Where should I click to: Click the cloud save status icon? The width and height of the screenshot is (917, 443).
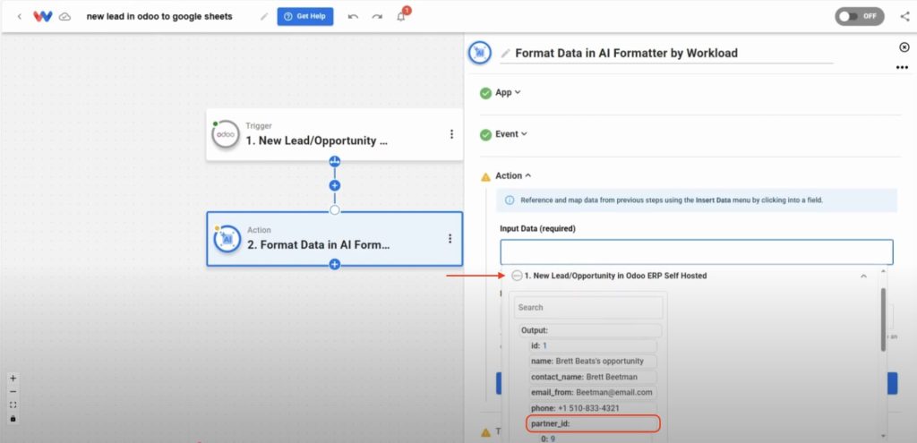point(65,17)
